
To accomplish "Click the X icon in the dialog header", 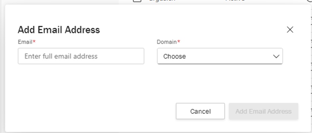I will 290,30.
